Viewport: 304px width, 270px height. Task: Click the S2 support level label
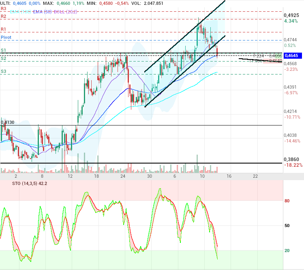click(x=3, y=59)
